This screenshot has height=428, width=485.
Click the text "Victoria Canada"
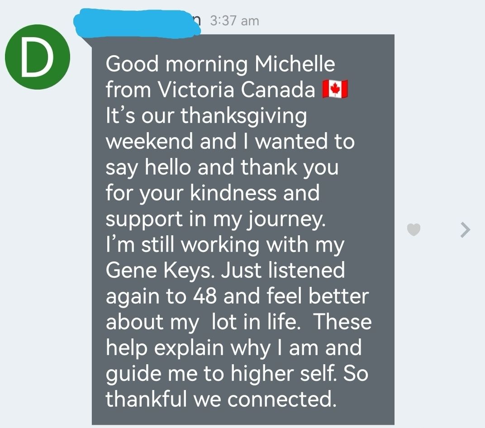pyautogui.click(x=236, y=90)
